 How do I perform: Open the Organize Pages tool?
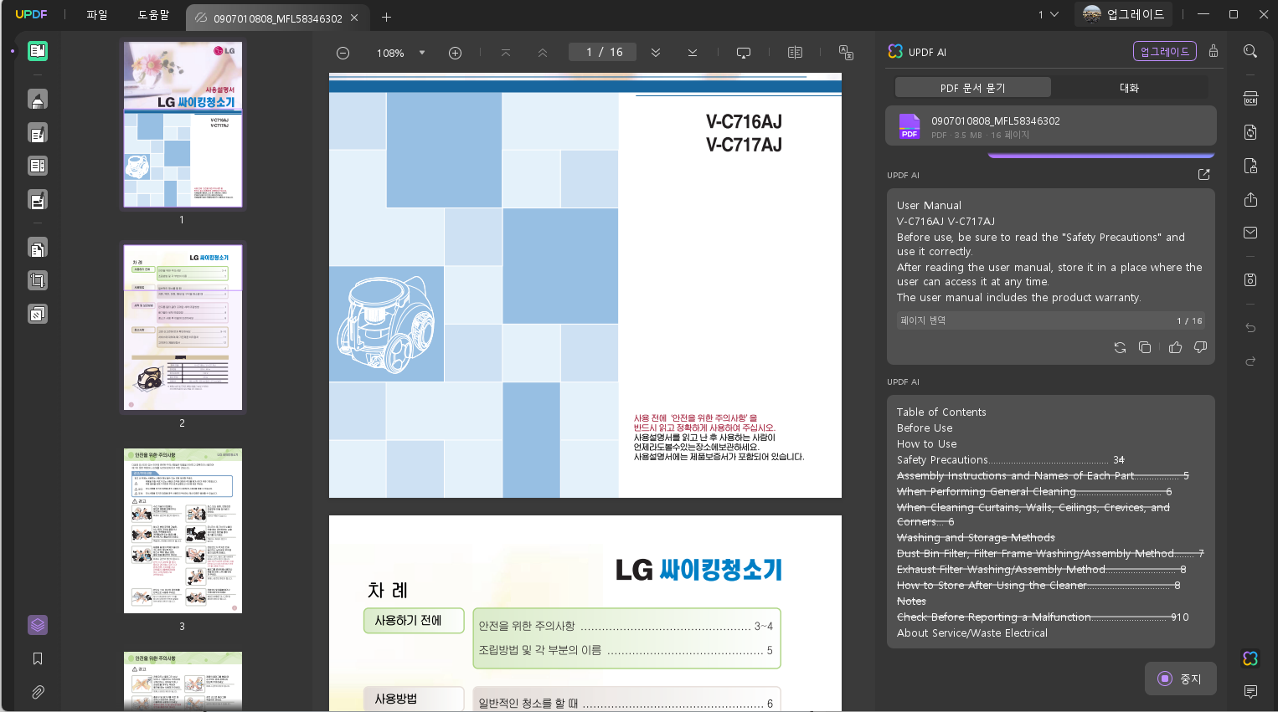38,248
